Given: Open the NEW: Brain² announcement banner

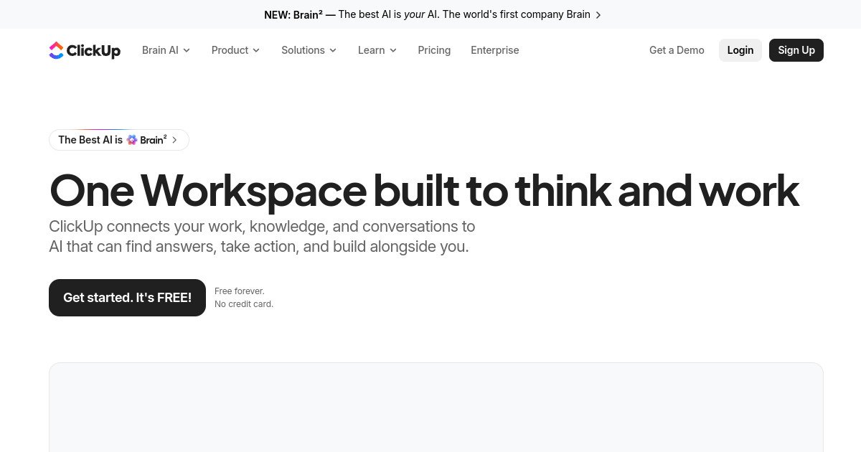Looking at the screenshot, I should 430,14.
